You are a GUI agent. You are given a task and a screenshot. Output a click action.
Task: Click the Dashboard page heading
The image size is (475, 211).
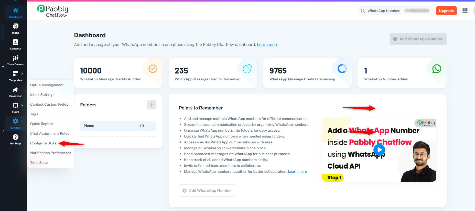tap(90, 35)
